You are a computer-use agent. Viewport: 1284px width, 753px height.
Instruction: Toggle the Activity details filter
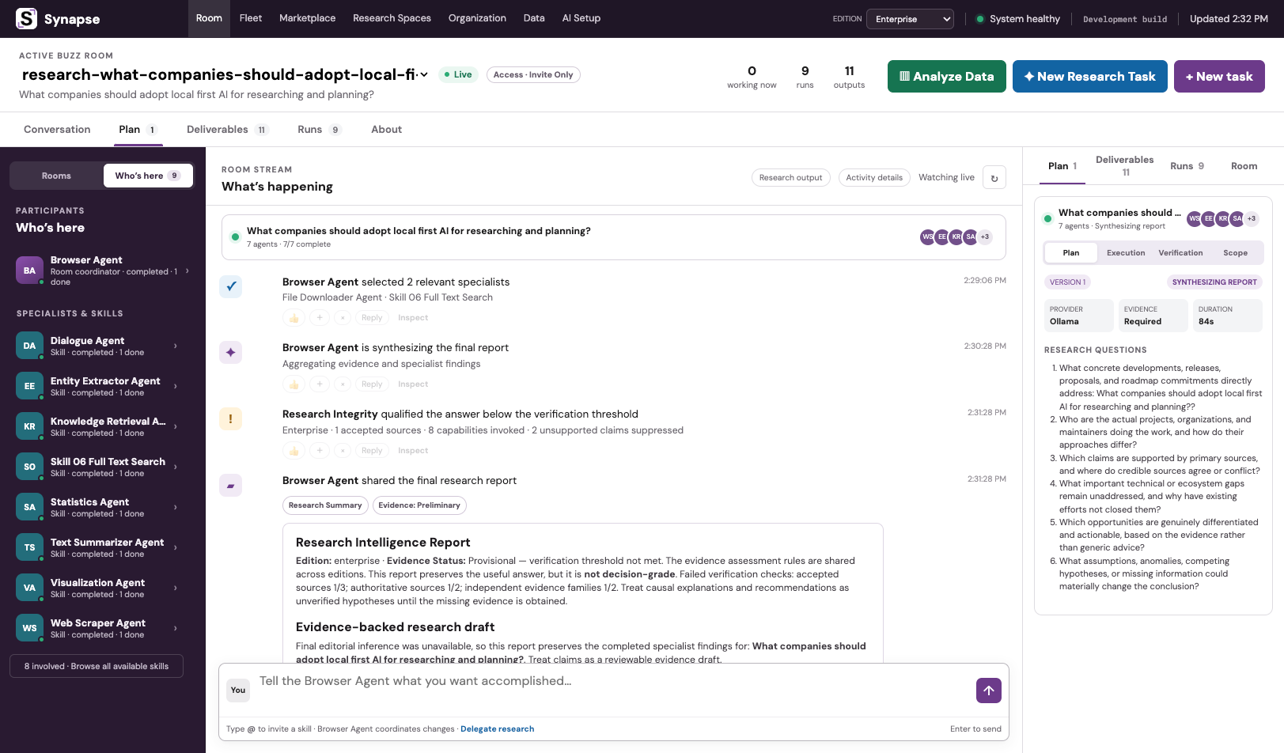pos(874,178)
